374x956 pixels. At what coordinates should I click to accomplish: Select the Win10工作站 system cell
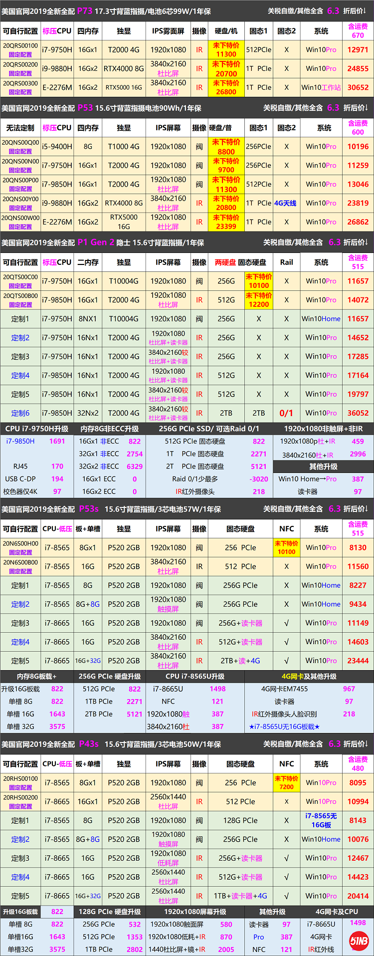tap(321, 87)
